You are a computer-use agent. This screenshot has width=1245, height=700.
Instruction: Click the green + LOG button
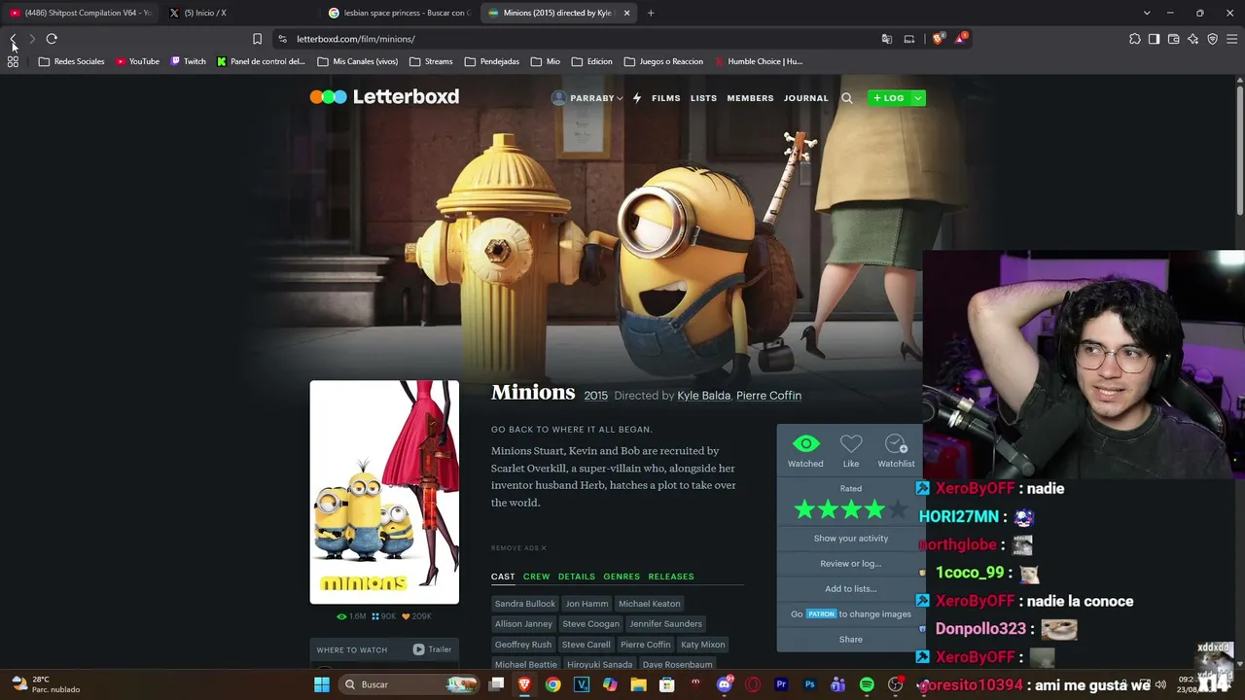(x=889, y=98)
